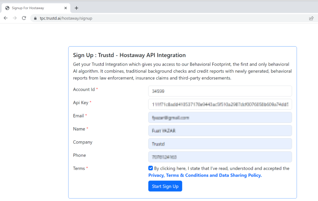
Task: View site info via the lock icon
Action: click(35, 18)
